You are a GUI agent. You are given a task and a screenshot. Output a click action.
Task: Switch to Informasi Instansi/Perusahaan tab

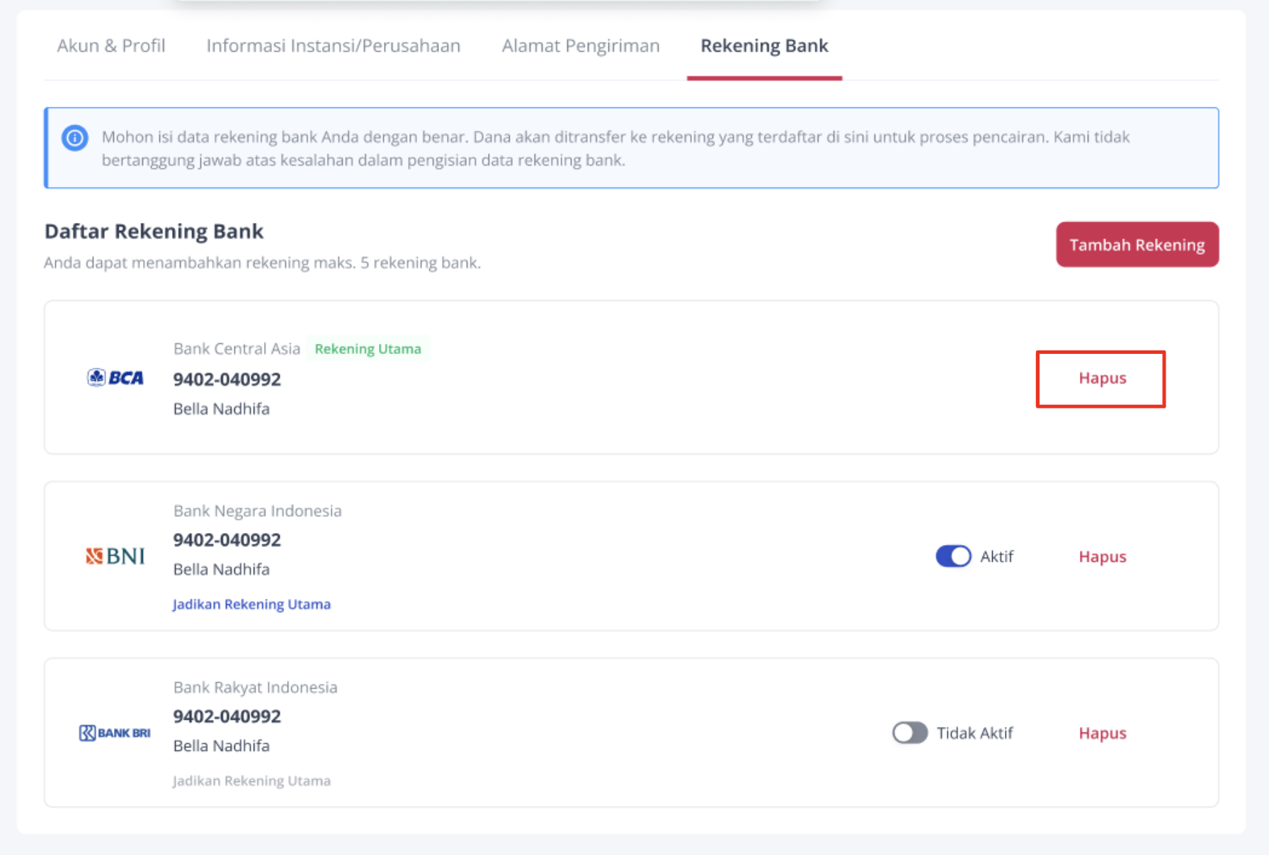(x=334, y=46)
